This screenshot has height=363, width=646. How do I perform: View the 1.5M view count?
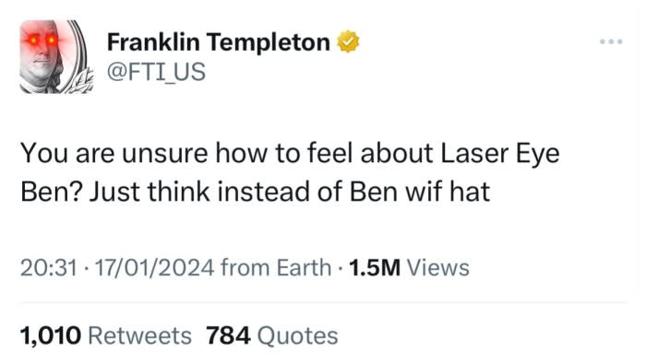click(x=375, y=267)
